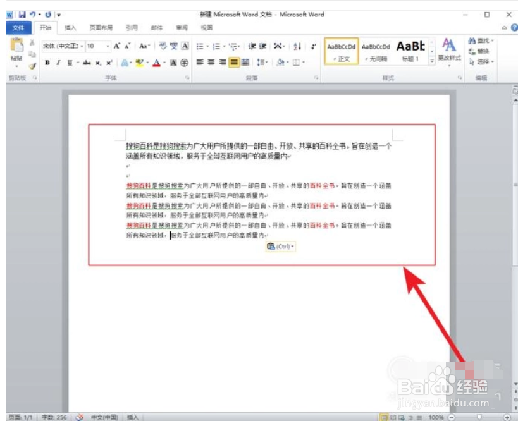
Task: Click the Undo arrow icon
Action: point(32,14)
